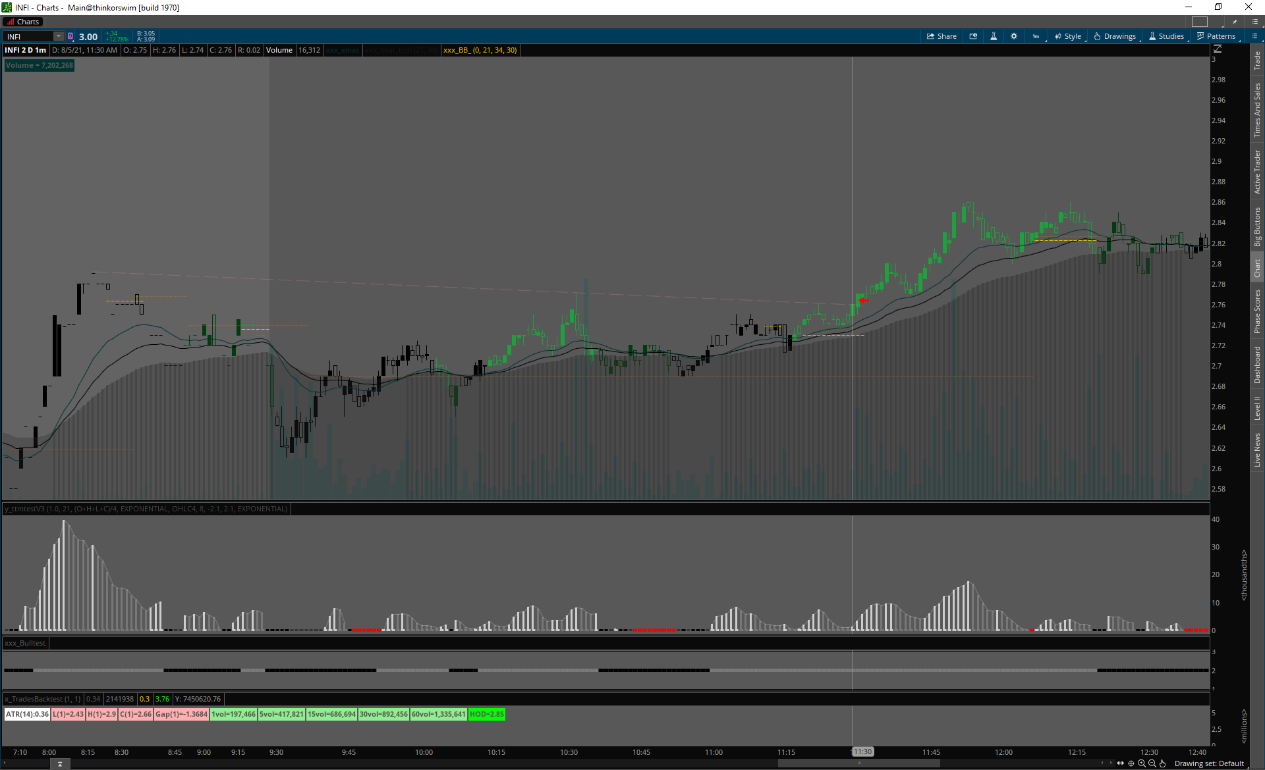Click the pan hand drawing tool icon

(x=1163, y=763)
